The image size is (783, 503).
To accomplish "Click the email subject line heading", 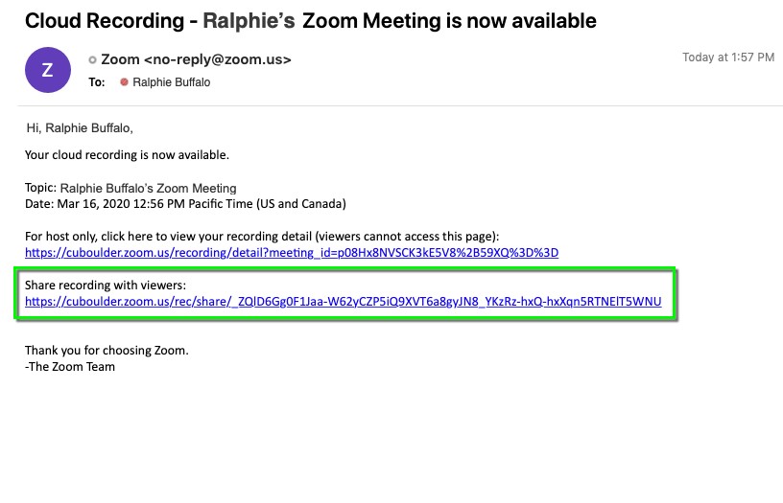I will 310,20.
